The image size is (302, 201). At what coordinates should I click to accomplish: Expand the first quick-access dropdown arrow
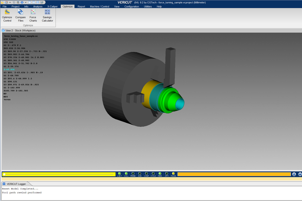[10, 2]
